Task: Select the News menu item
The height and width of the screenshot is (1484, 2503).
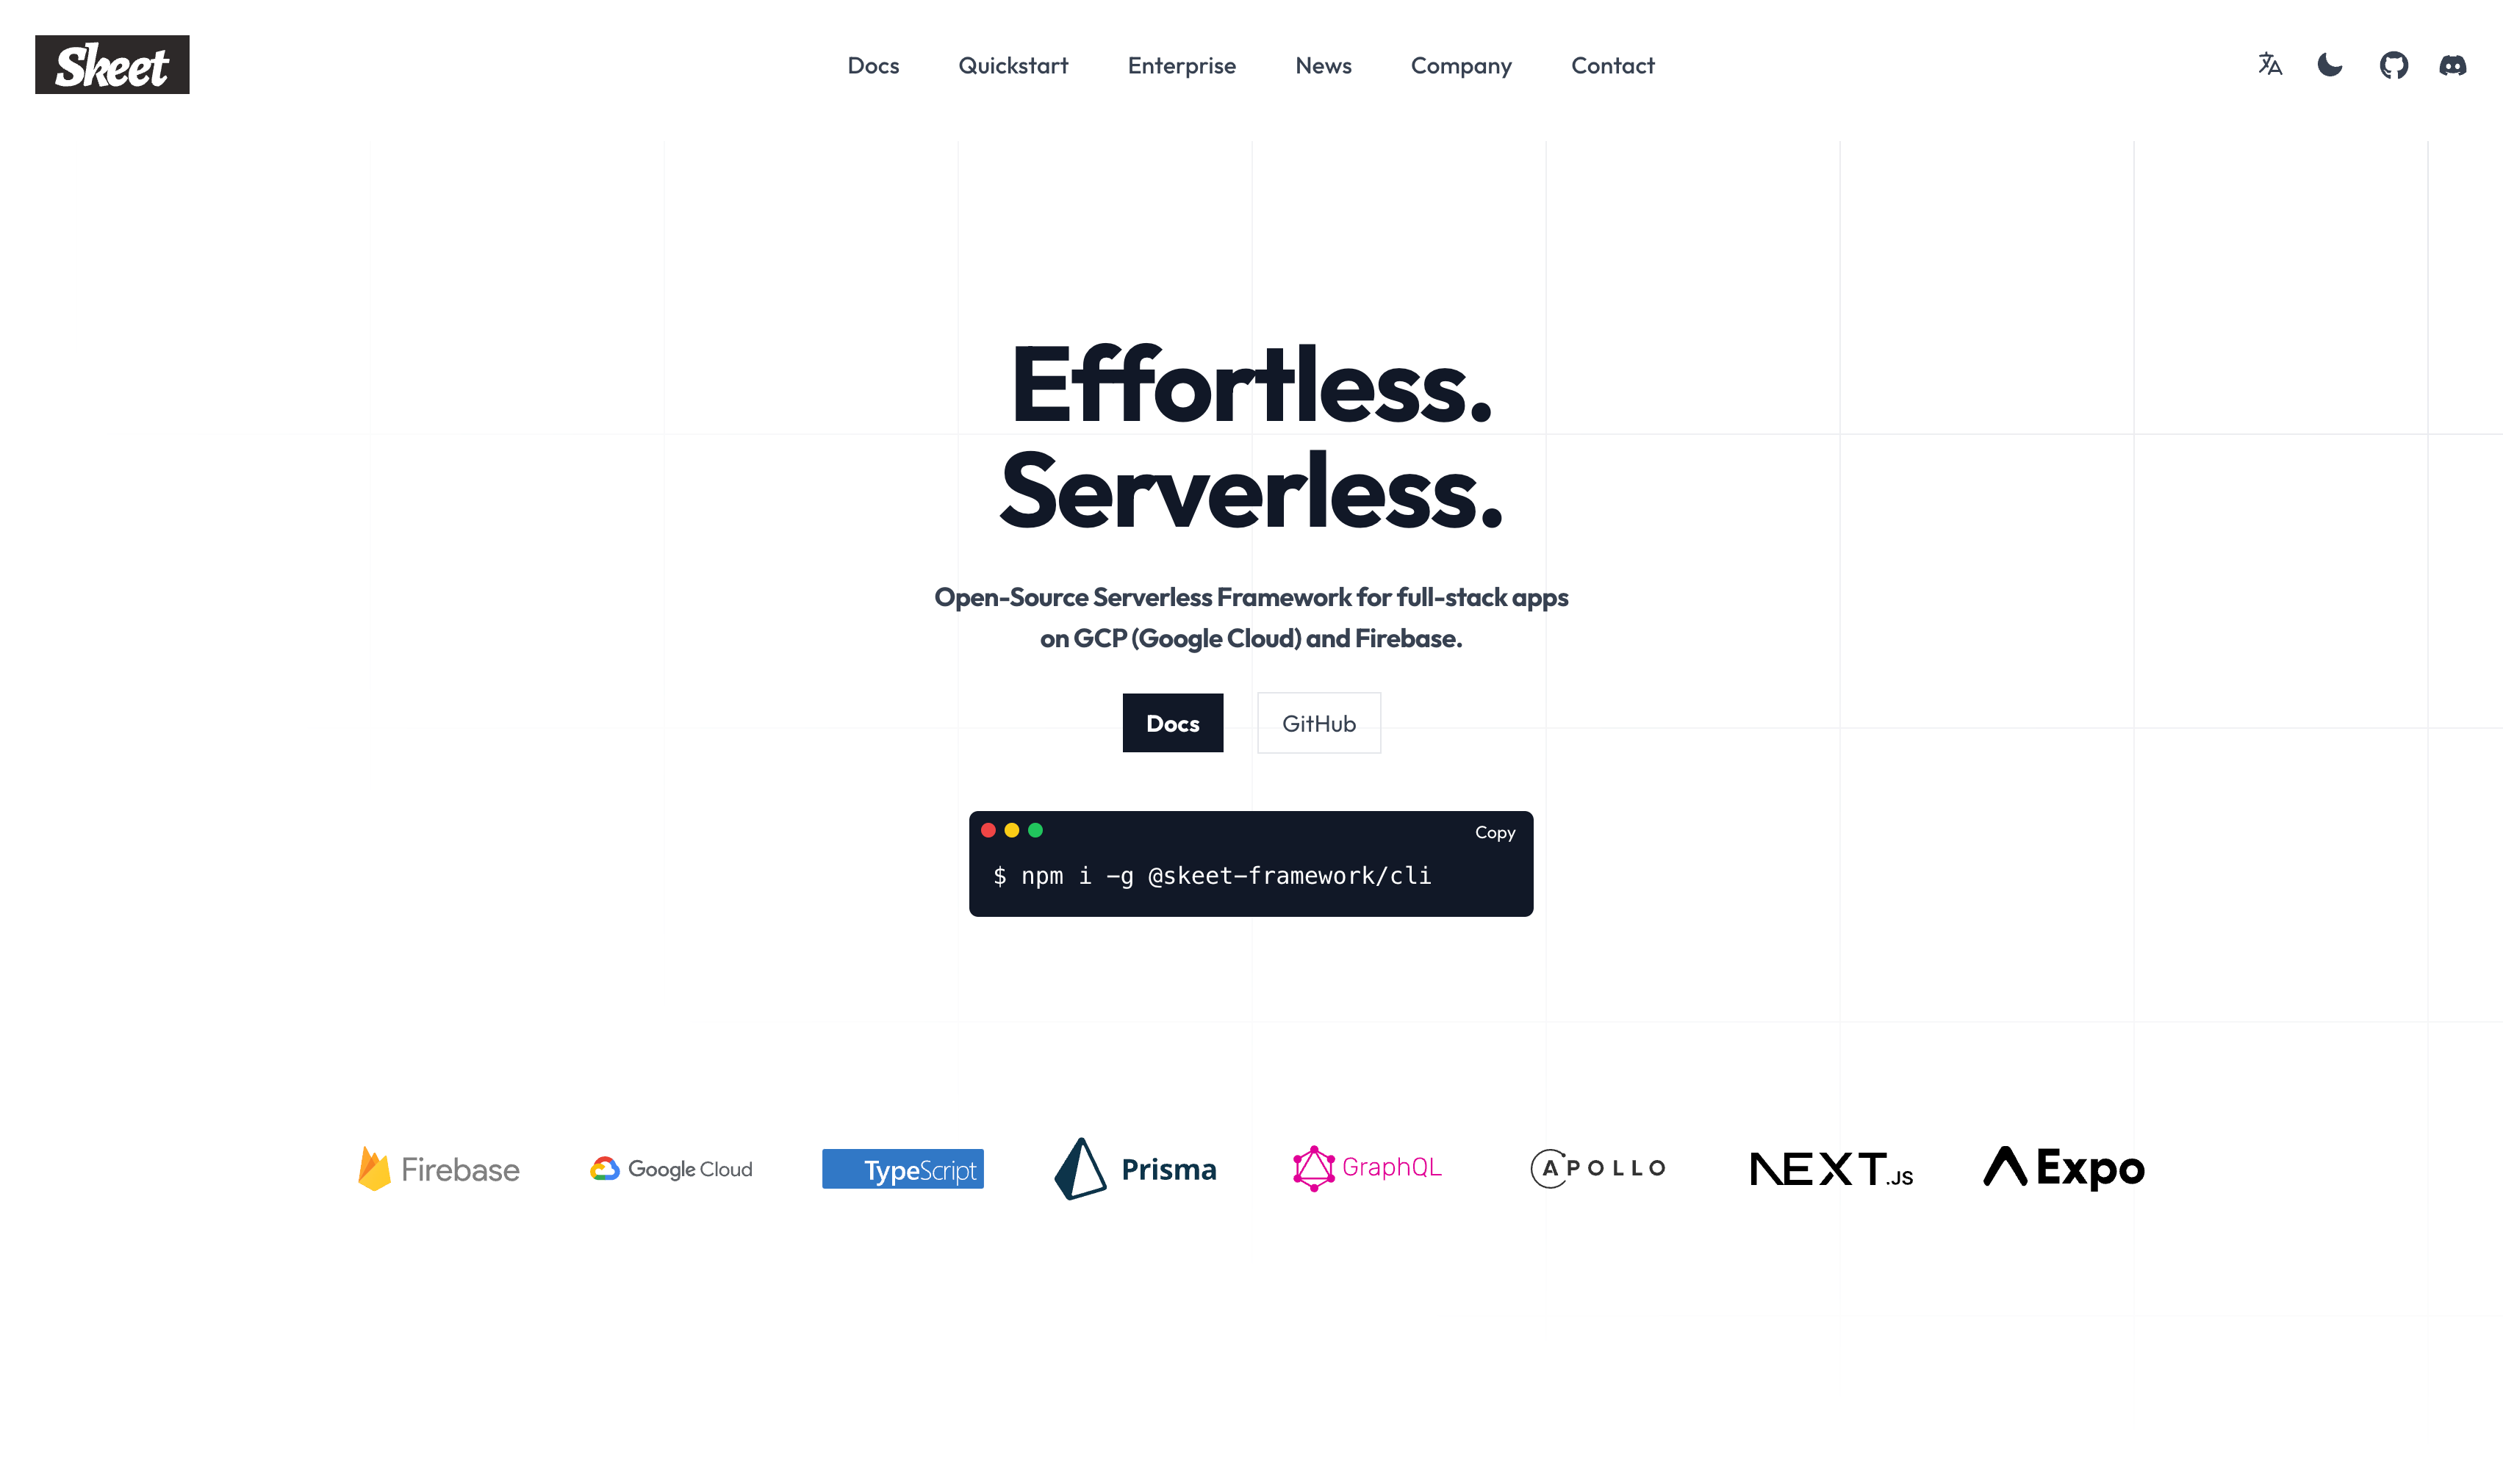Action: pyautogui.click(x=1323, y=65)
